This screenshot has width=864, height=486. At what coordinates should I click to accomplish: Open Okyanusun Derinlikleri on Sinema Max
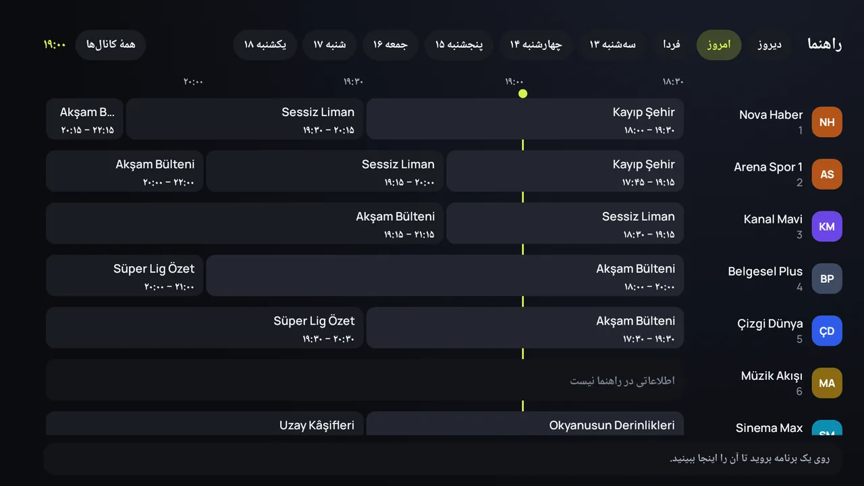point(525,424)
